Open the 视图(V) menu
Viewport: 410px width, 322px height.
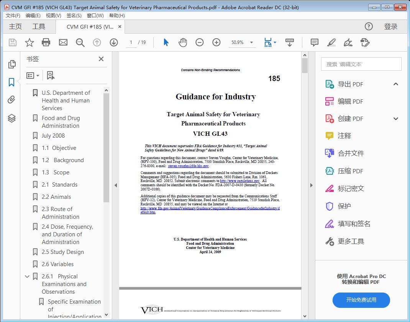(x=53, y=16)
